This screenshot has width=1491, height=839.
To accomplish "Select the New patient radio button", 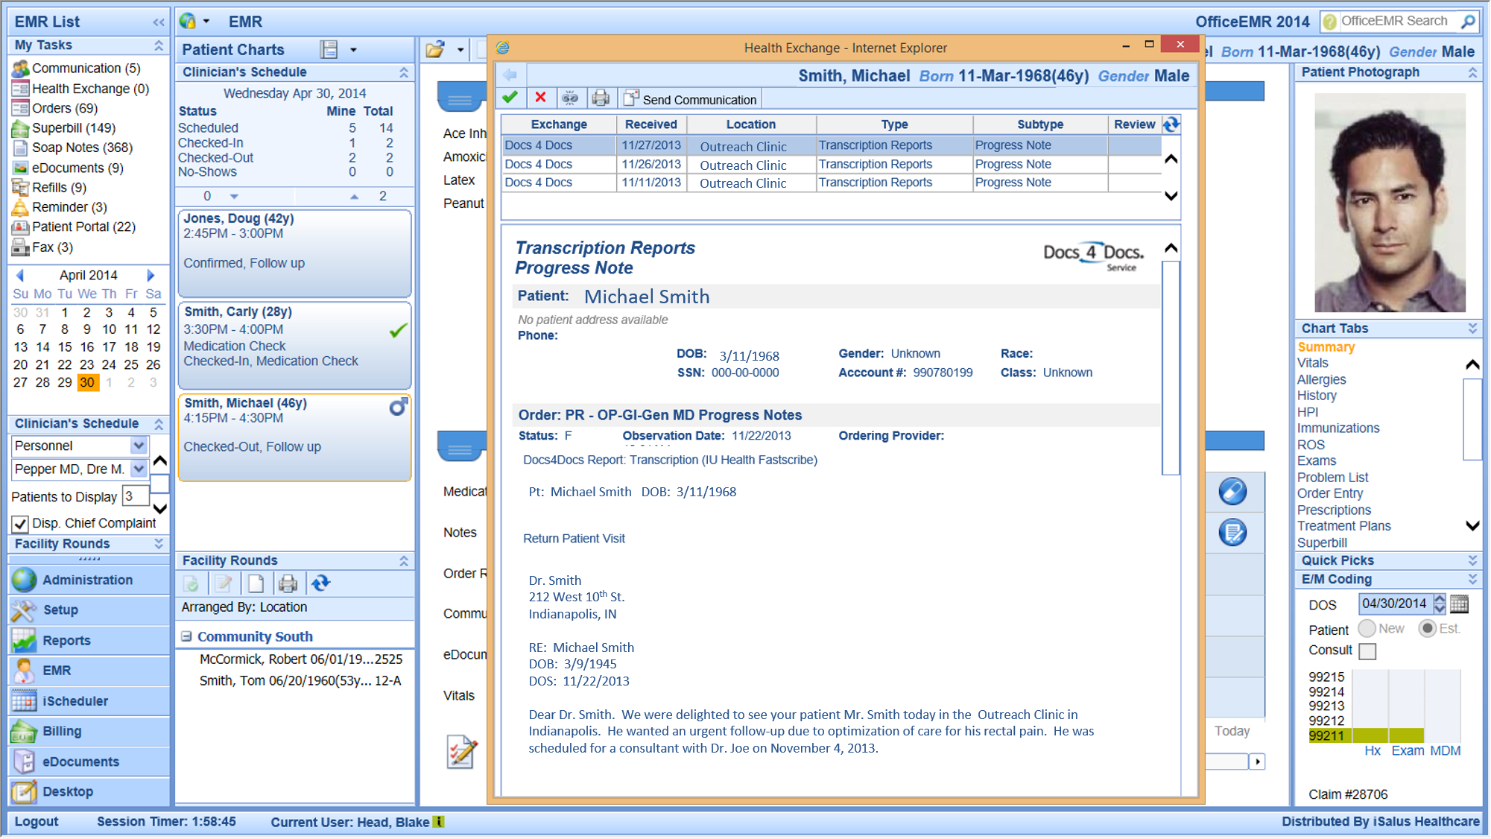I will 1367,628.
